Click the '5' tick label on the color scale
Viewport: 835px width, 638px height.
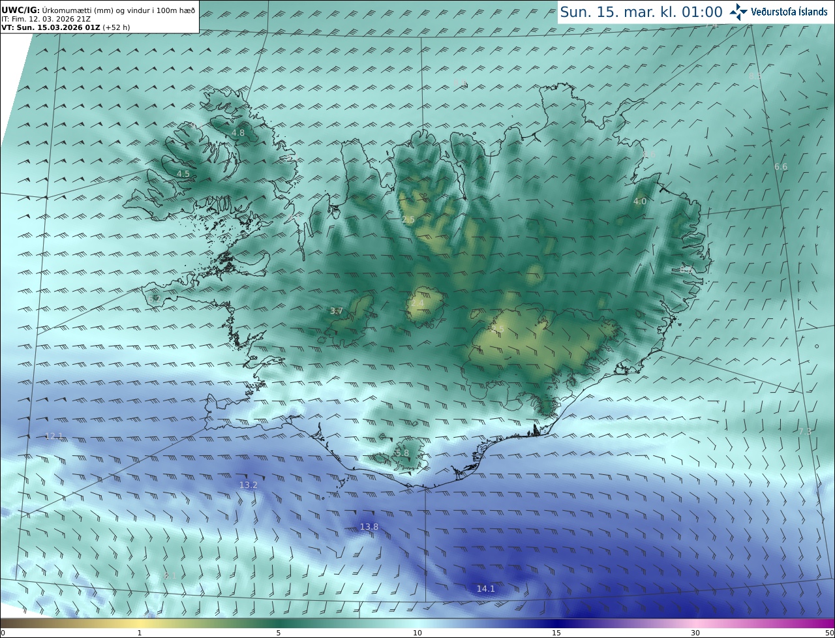click(279, 633)
